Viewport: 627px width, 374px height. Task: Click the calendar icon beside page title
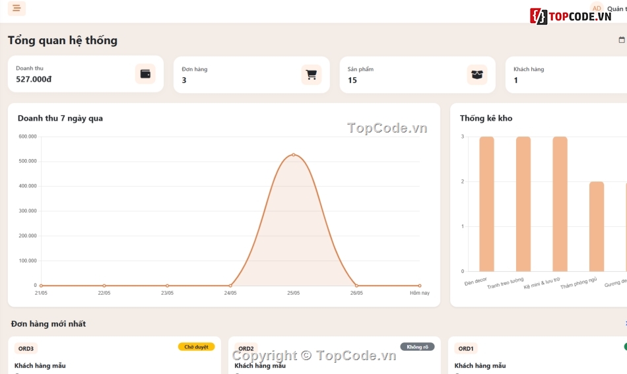[622, 40]
